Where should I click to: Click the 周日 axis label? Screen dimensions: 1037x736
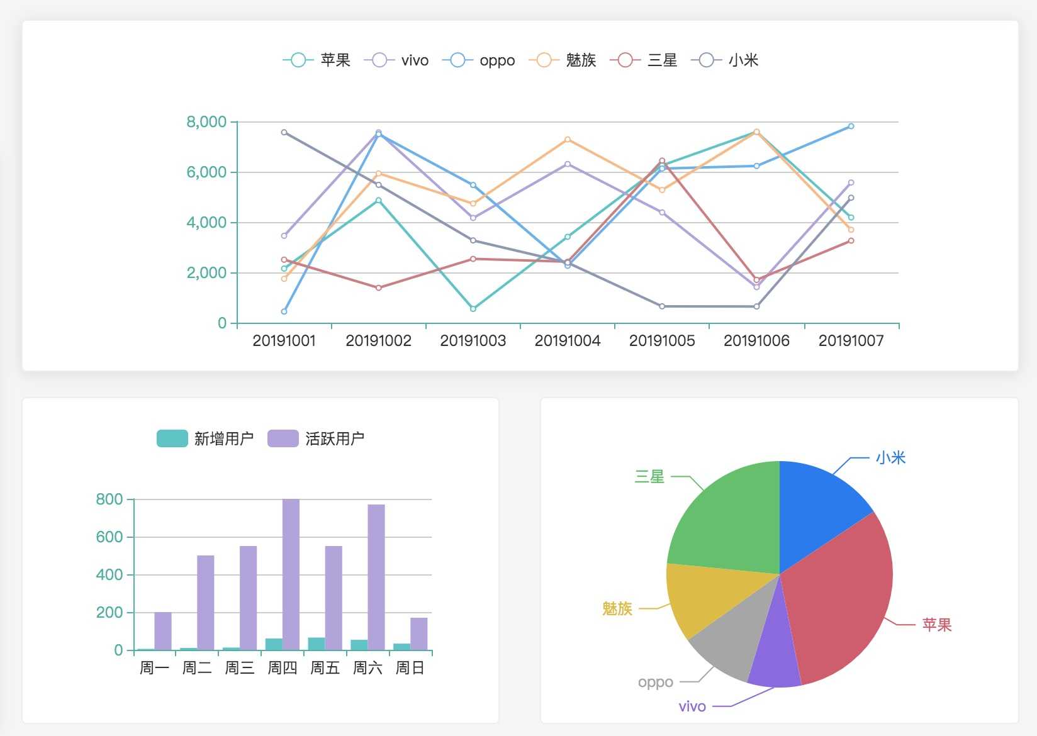tap(410, 668)
